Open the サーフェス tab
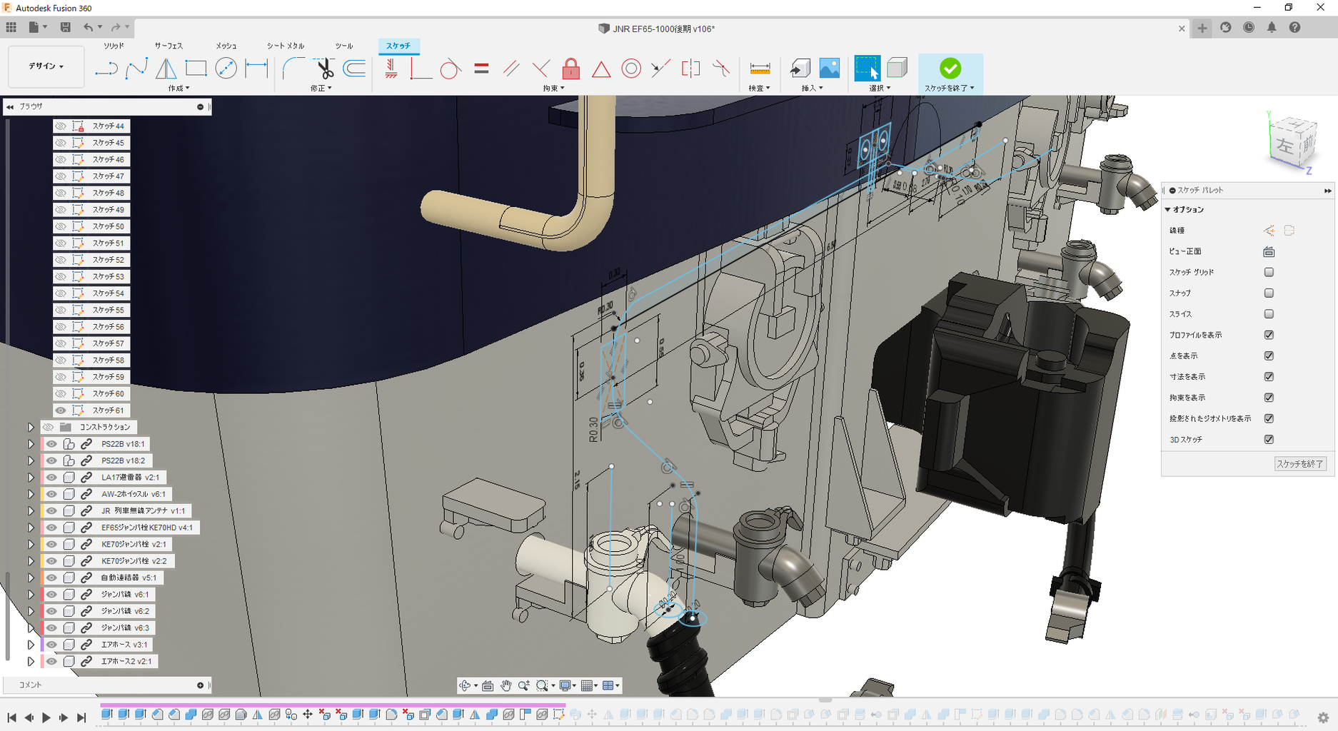 point(168,46)
